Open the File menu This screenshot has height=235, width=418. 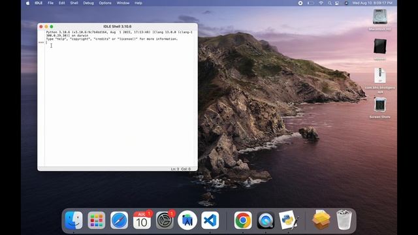(x=50, y=3)
